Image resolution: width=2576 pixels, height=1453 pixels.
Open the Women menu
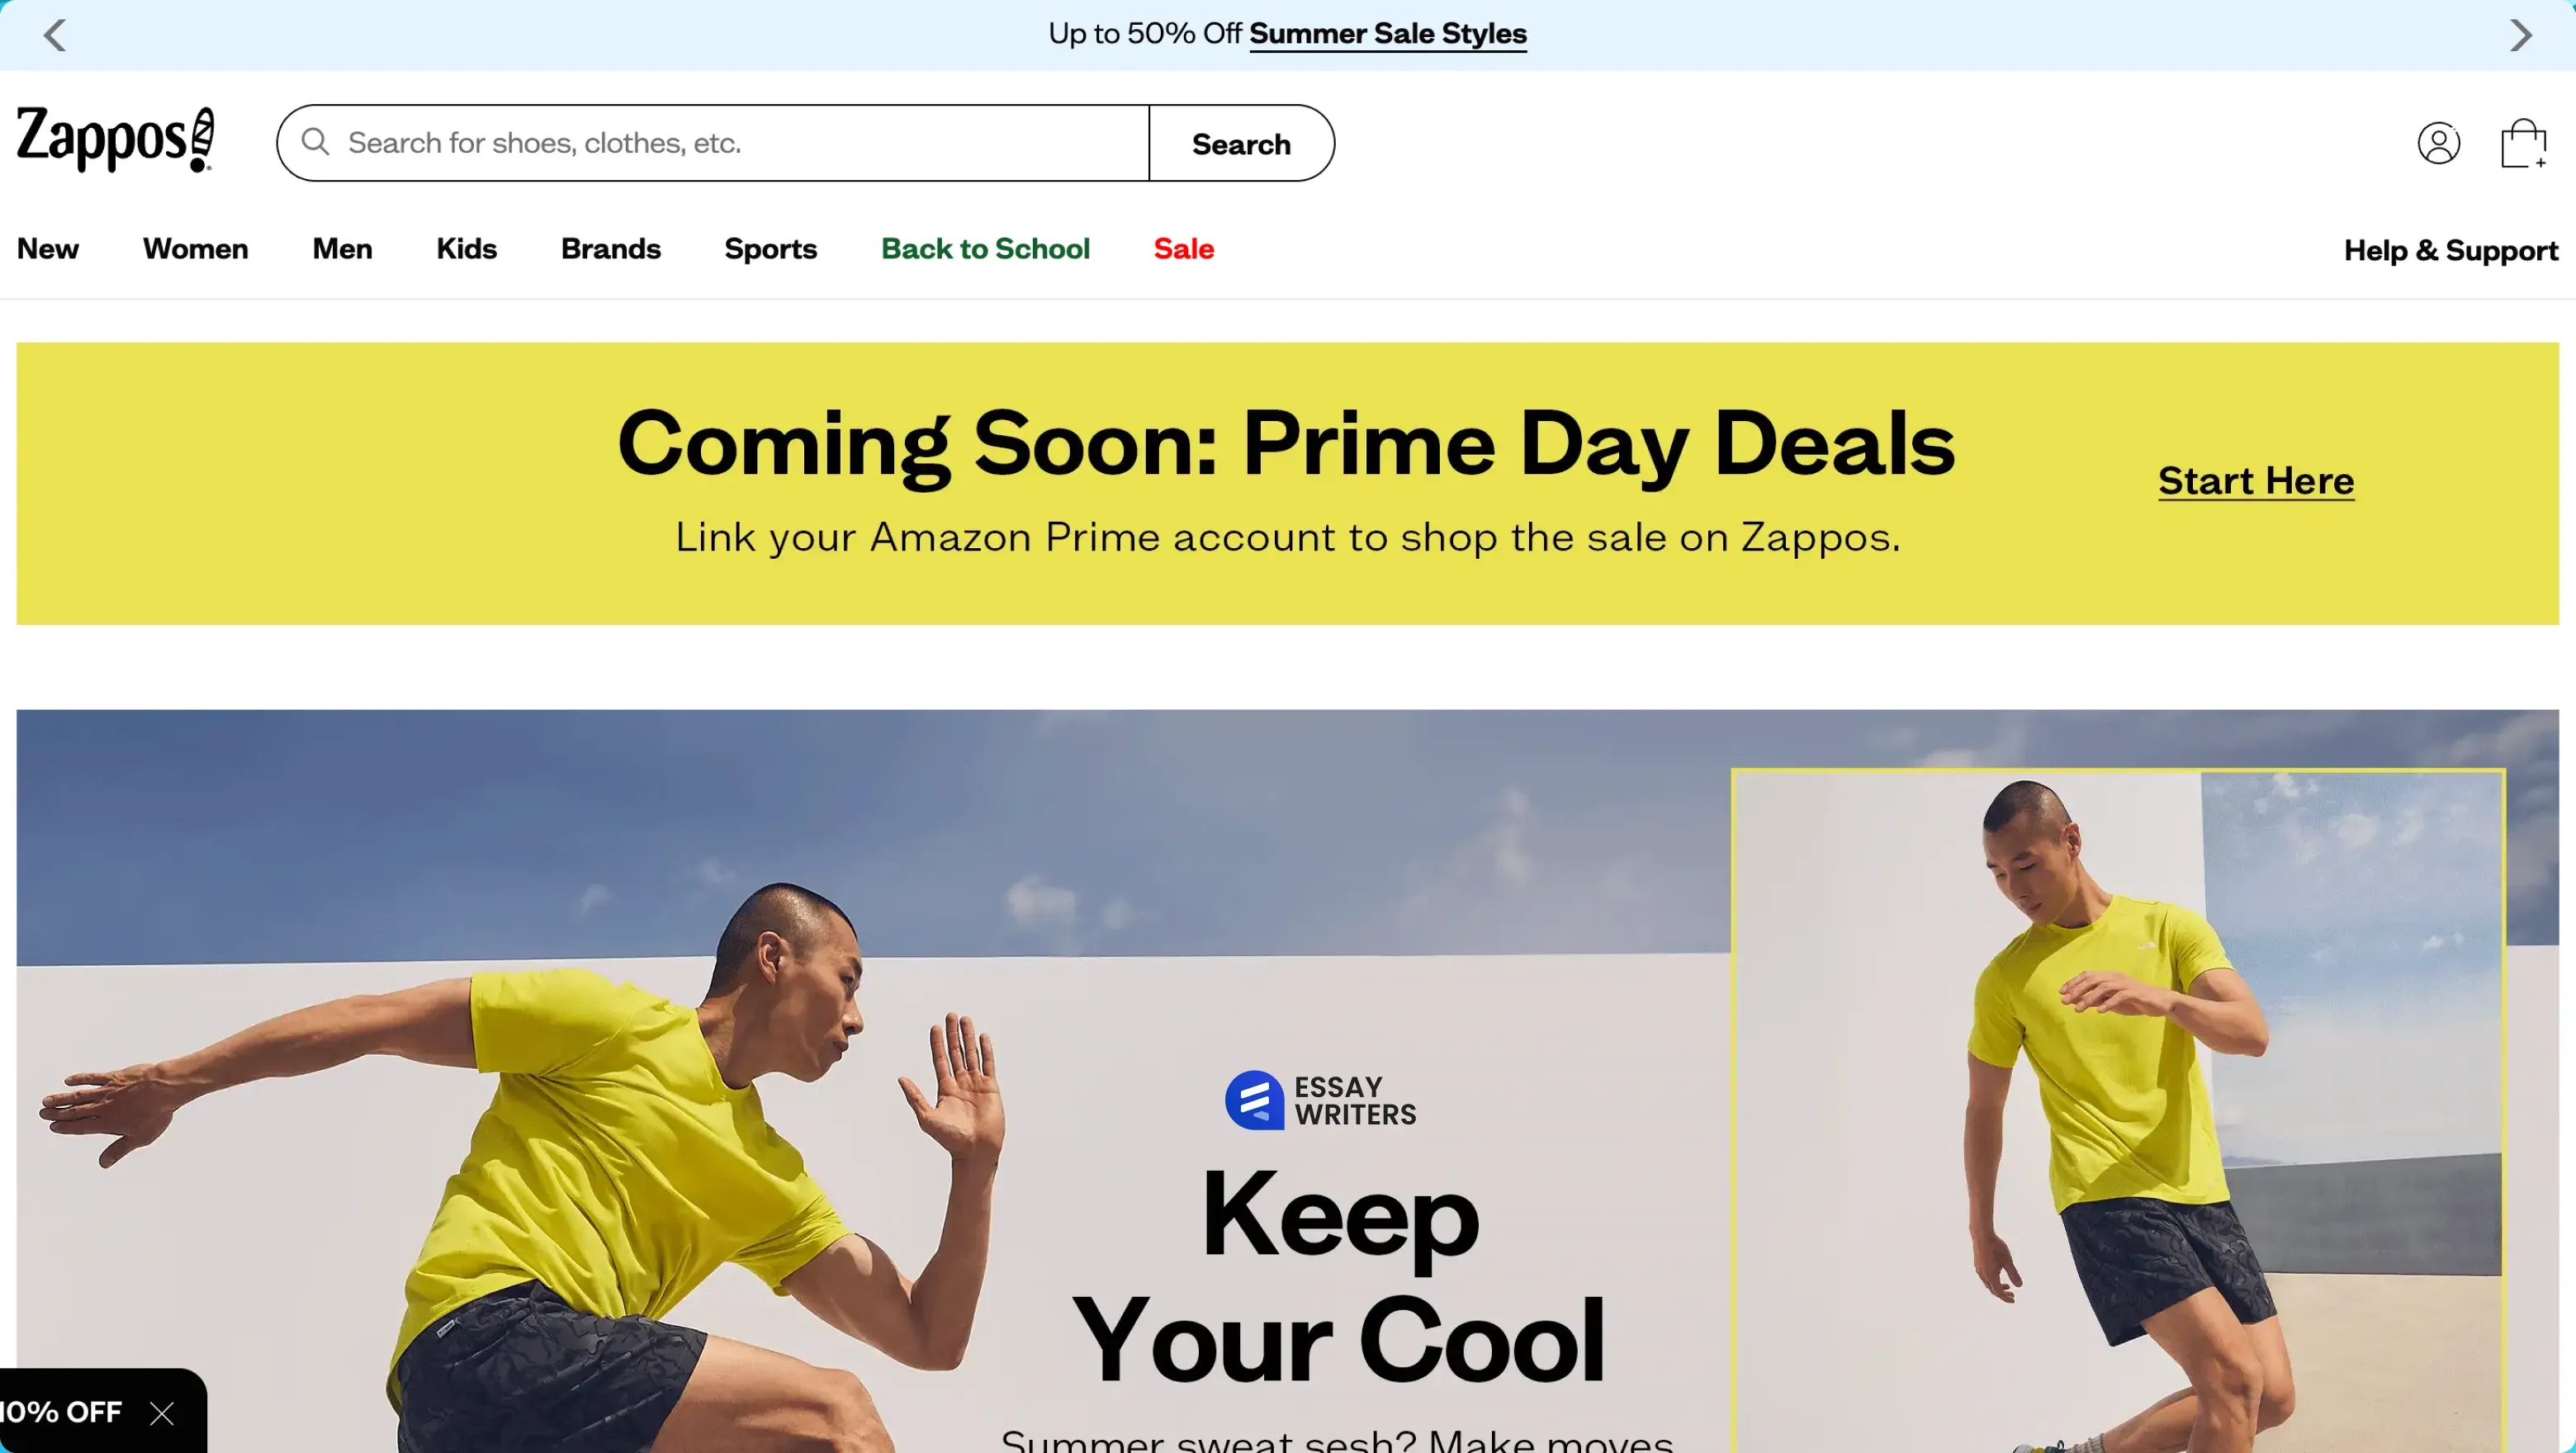tap(196, 249)
